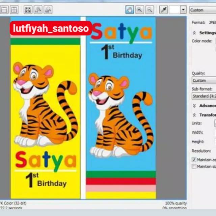Click the "Format:" label

[x=198, y=22]
